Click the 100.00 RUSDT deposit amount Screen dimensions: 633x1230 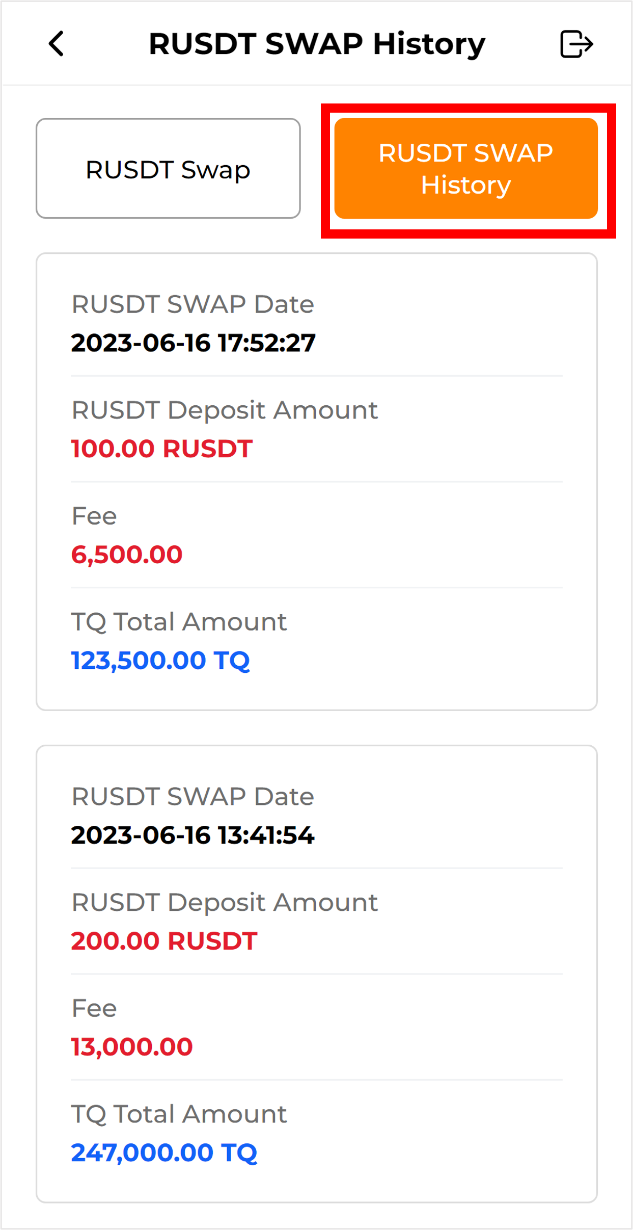pos(161,449)
